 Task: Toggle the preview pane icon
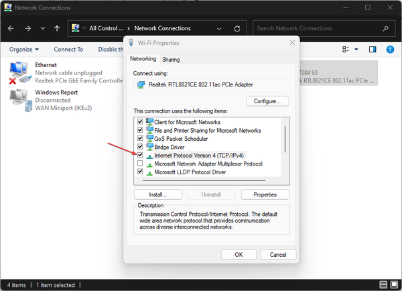(373, 49)
